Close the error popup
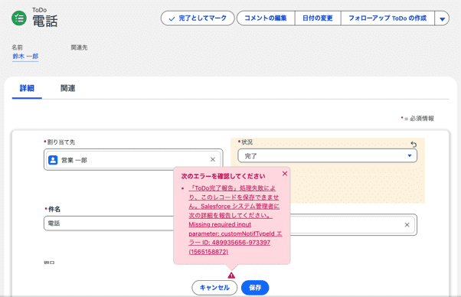Screen dimensions: 461x297 tap(285, 174)
